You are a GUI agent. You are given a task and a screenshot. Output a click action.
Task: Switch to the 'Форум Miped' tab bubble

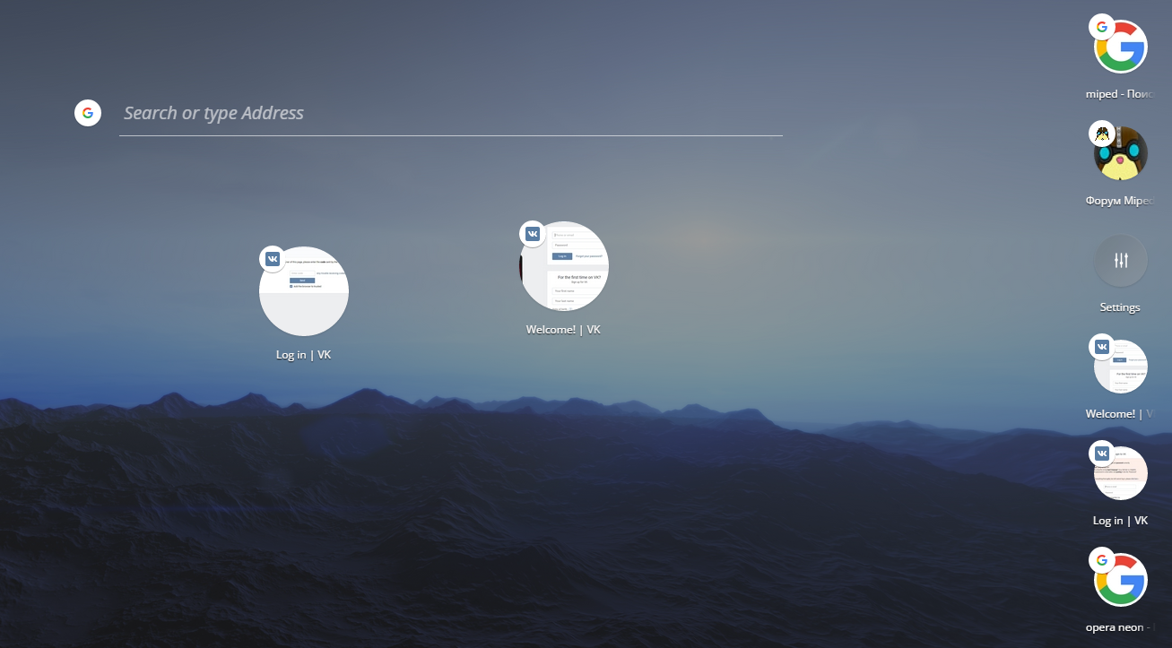click(x=1121, y=153)
